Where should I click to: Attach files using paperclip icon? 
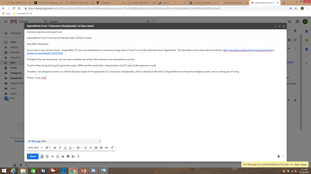click(x=47, y=157)
